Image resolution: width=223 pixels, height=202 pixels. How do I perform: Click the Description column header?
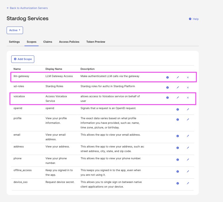tap(88, 69)
